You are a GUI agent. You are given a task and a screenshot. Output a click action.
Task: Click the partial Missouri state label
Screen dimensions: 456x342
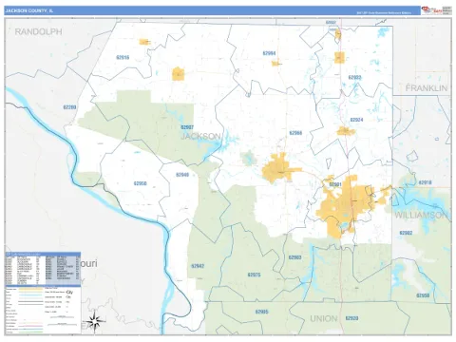(x=89, y=264)
